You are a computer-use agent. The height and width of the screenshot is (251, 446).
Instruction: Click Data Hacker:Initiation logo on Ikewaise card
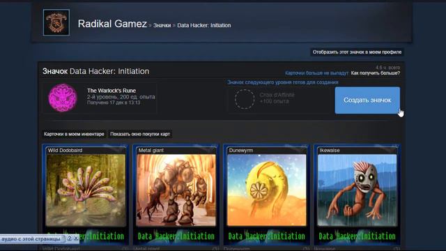coord(357,236)
